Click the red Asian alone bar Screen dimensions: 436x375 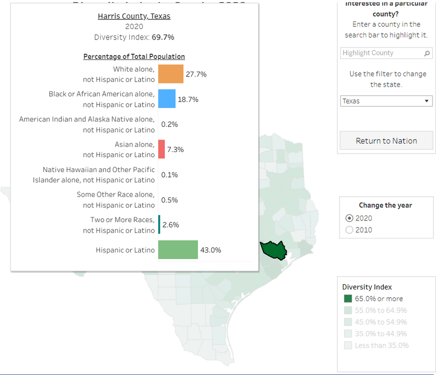tap(161, 149)
